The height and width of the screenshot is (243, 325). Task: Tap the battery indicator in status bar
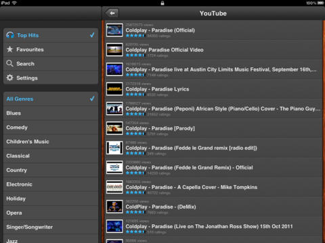coord(320,3)
